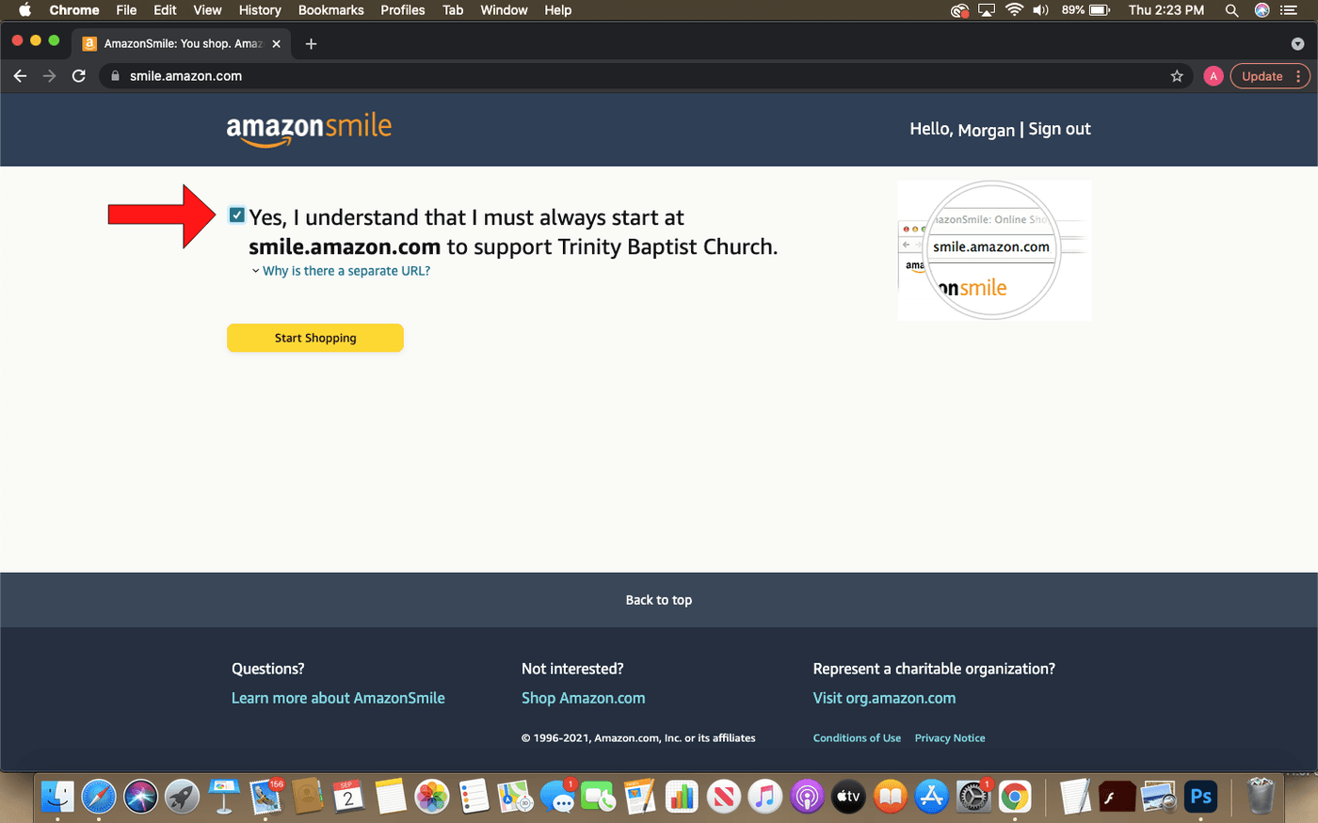Click the Back to top bar

click(659, 600)
